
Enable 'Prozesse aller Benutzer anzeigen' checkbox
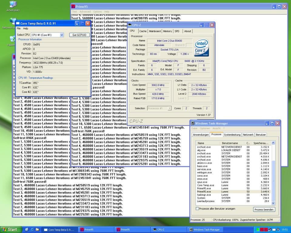click(197, 209)
